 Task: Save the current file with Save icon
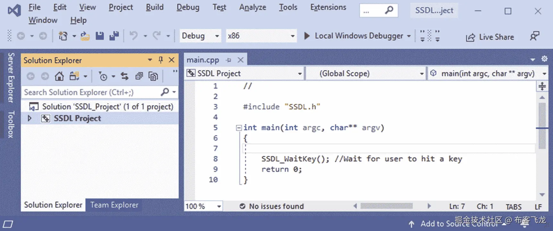100,36
